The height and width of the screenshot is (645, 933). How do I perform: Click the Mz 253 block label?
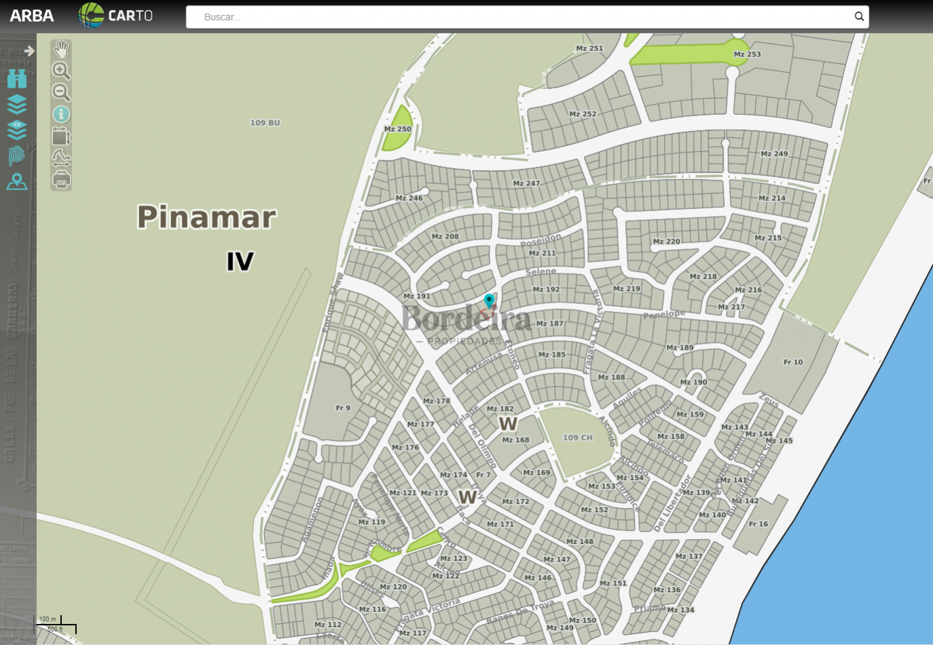747,54
